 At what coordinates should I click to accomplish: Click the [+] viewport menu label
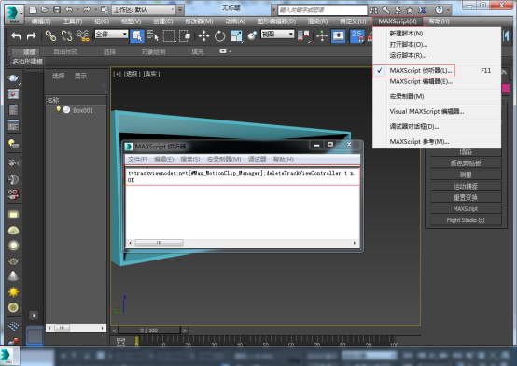pos(117,74)
